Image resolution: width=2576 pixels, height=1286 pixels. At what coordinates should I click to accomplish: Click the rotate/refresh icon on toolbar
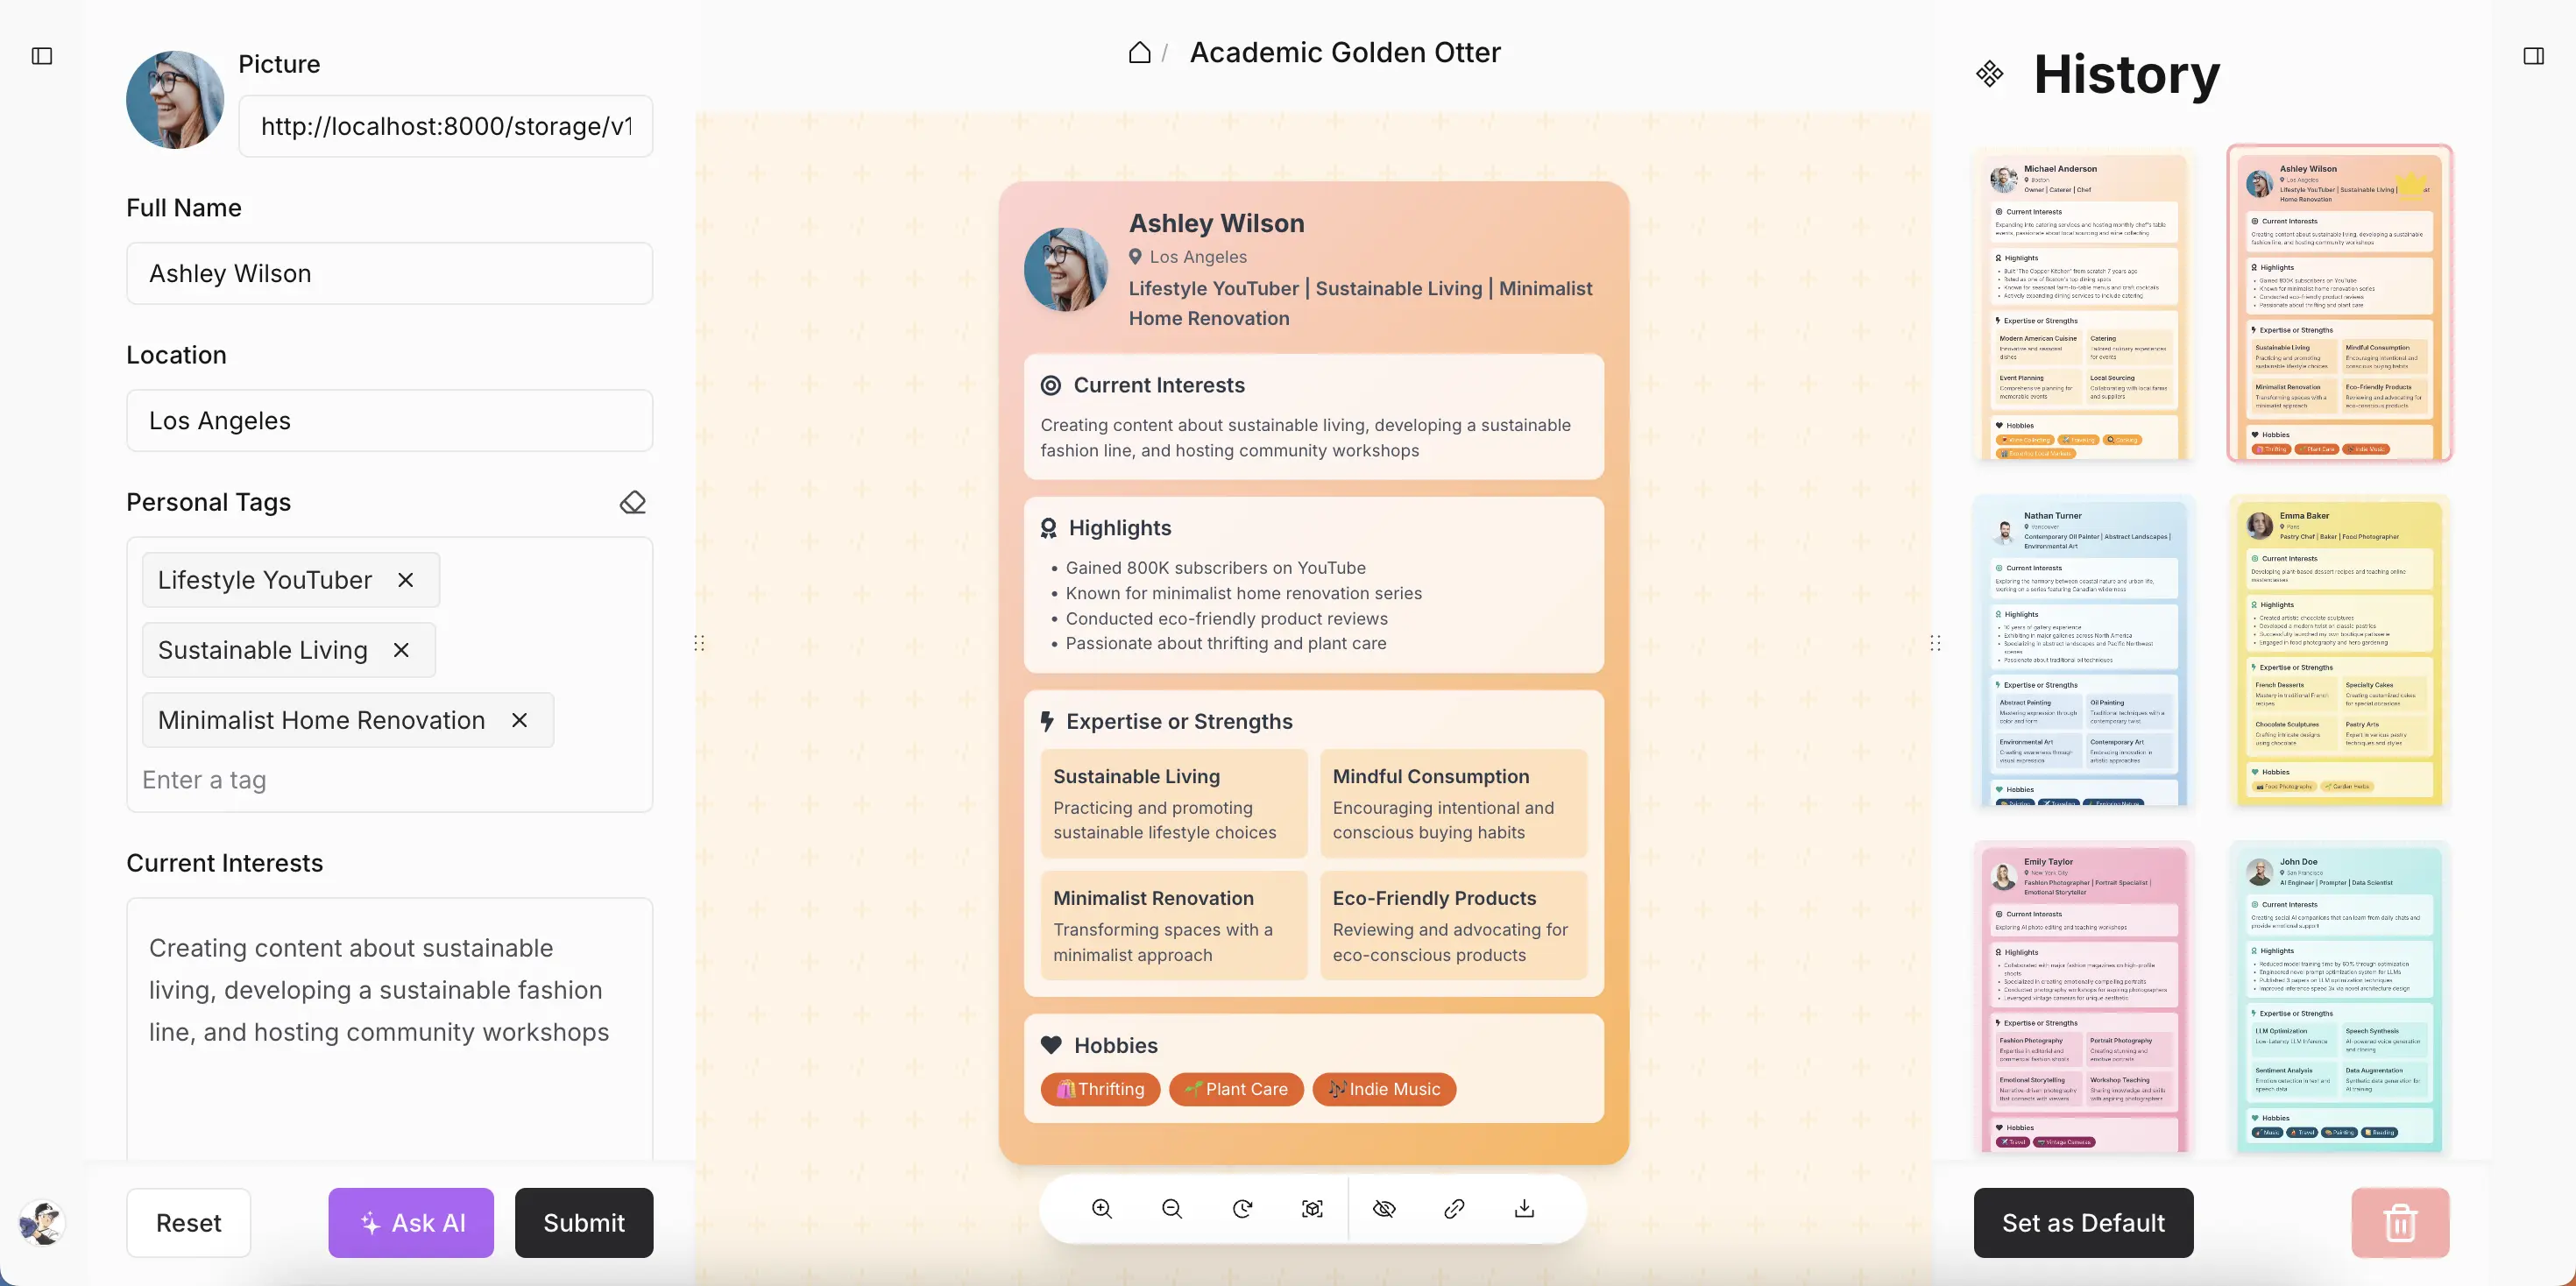pos(1242,1207)
